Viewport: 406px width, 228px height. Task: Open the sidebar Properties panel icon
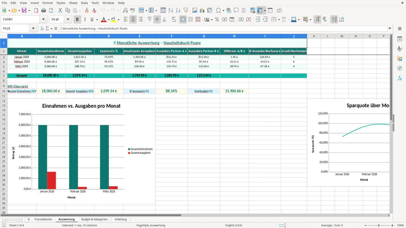(400, 39)
